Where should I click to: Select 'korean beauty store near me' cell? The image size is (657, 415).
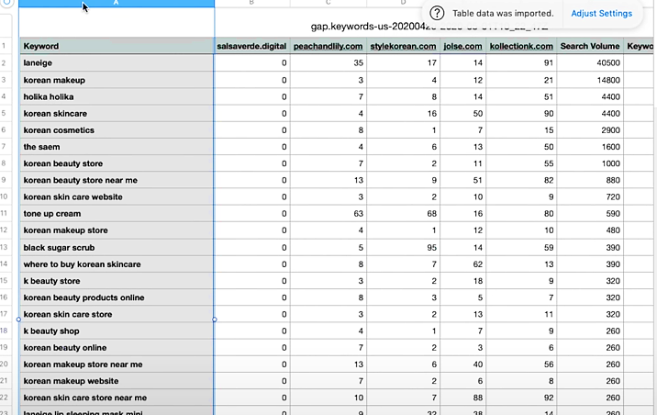pos(117,180)
